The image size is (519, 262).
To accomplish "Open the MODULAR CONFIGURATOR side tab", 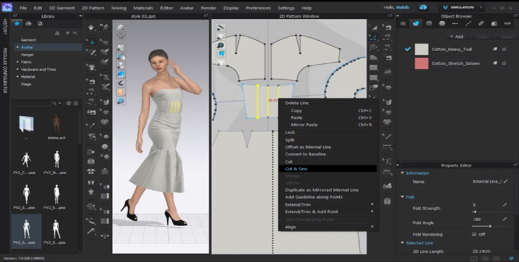I will pyautogui.click(x=5, y=70).
